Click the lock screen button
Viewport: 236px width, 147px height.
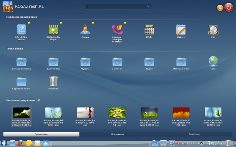220,8
